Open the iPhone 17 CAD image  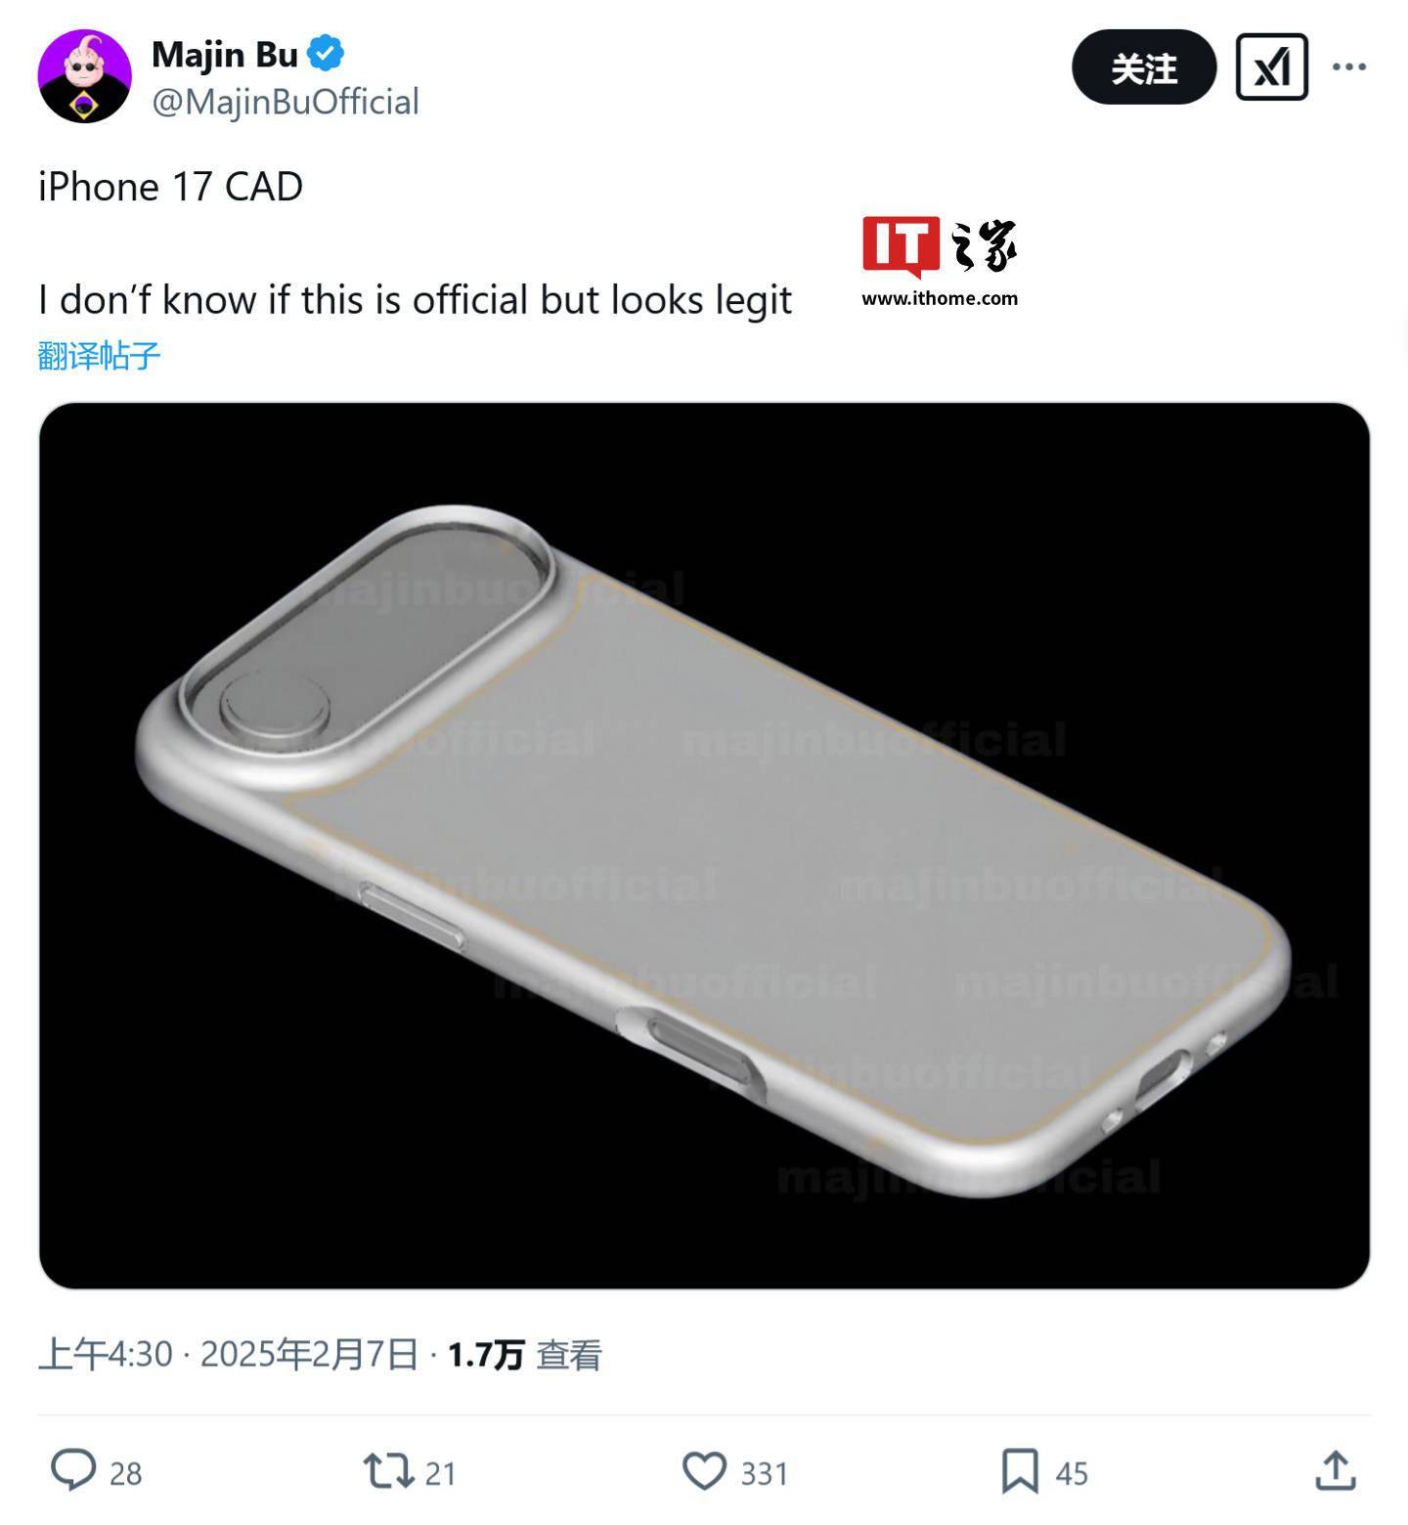pyautogui.click(x=704, y=846)
